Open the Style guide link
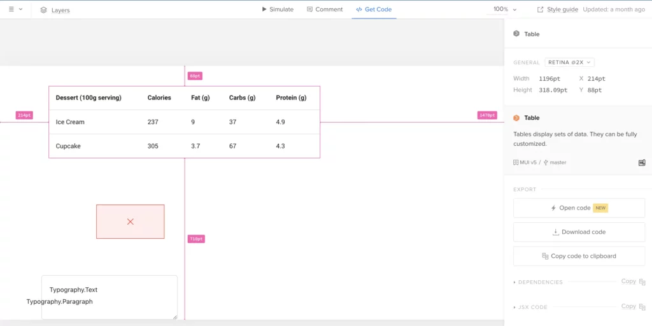 [x=558, y=10]
